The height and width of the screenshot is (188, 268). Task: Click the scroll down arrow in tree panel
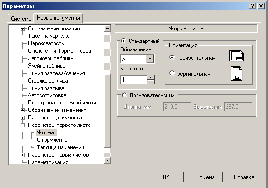click(108, 160)
